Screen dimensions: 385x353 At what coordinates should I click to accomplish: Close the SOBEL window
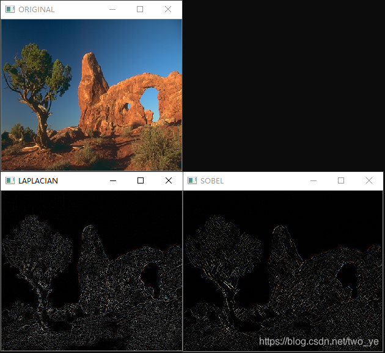[369, 180]
